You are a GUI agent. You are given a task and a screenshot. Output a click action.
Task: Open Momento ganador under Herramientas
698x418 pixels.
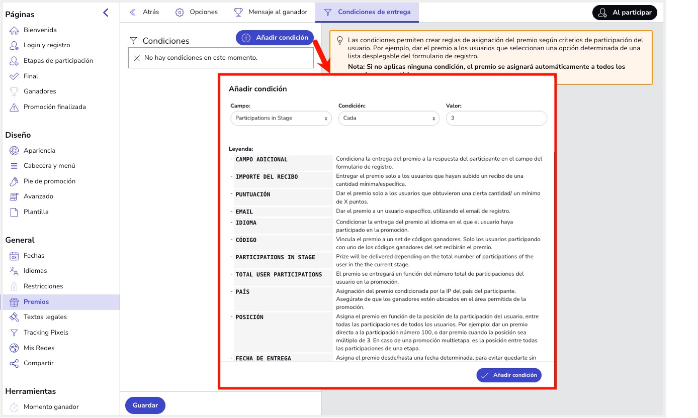click(x=51, y=407)
